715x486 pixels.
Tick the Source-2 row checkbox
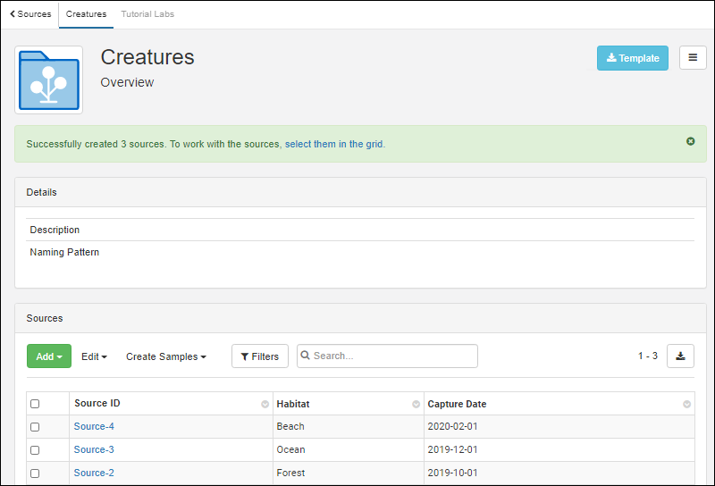click(x=35, y=473)
